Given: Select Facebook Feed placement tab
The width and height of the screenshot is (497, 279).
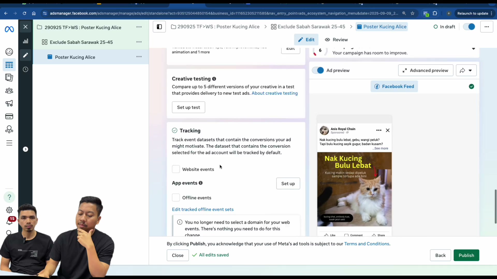Looking at the screenshot, I should (394, 86).
